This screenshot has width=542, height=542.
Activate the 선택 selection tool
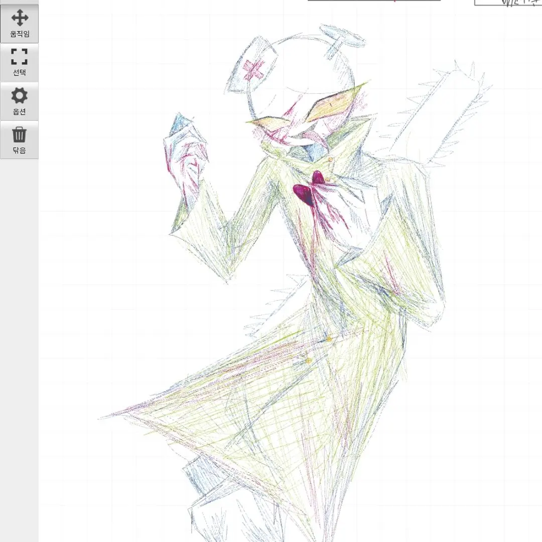pyautogui.click(x=19, y=62)
